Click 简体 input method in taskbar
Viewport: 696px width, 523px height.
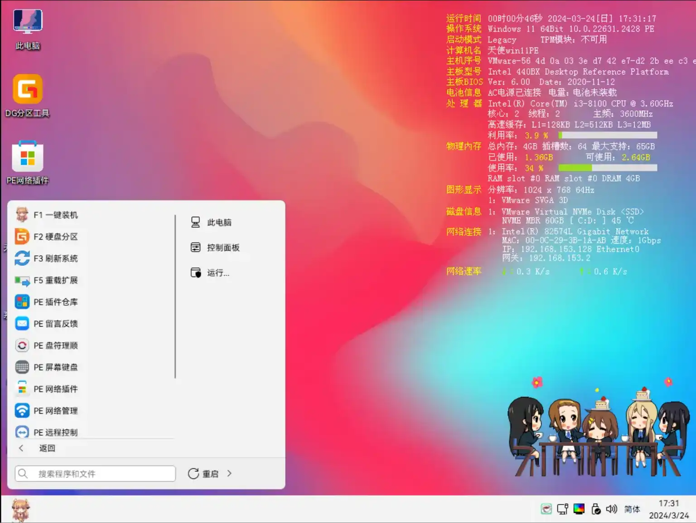click(632, 509)
